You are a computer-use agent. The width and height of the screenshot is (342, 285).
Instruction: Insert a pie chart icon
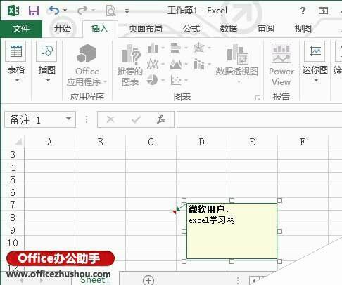(x=153, y=80)
